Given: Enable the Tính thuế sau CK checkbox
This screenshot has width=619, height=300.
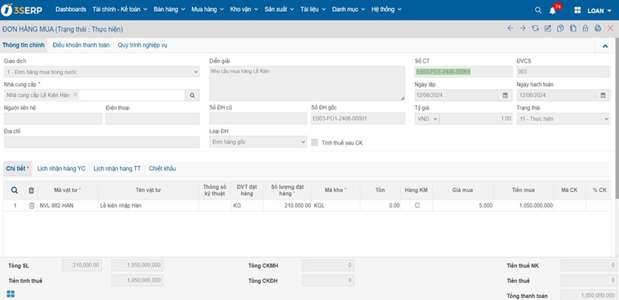Looking at the screenshot, I should (315, 142).
